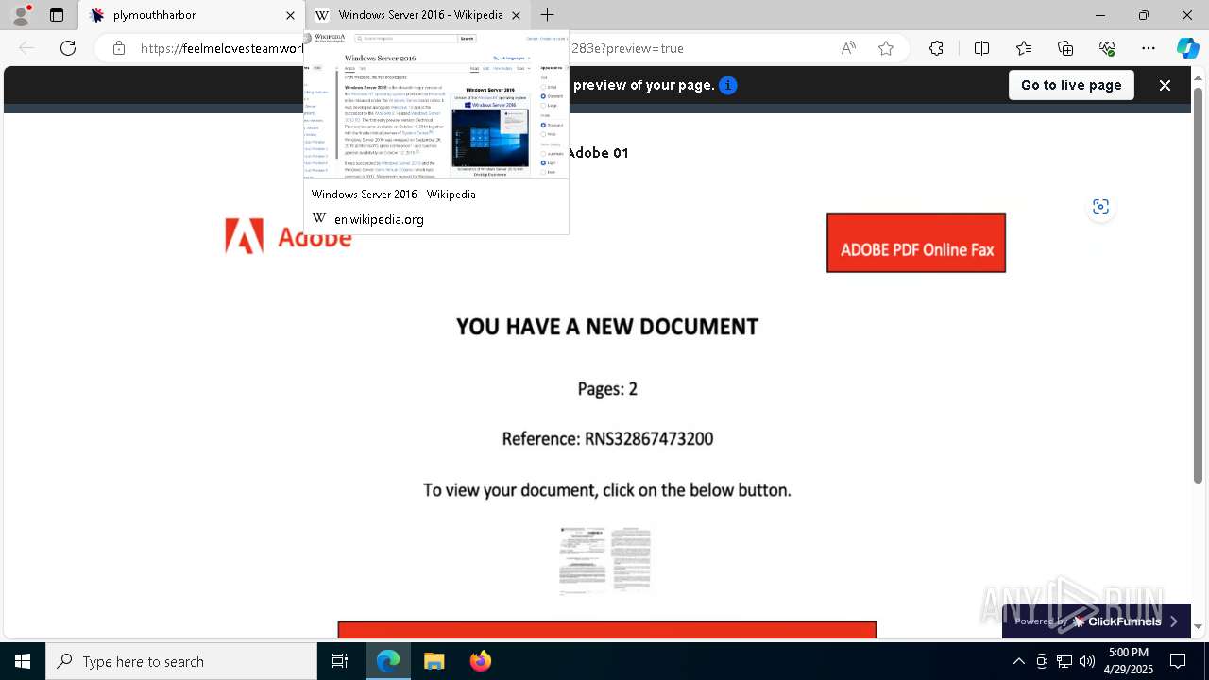
Task: Close the Windows Server 2016 tab
Action: [x=517, y=15]
